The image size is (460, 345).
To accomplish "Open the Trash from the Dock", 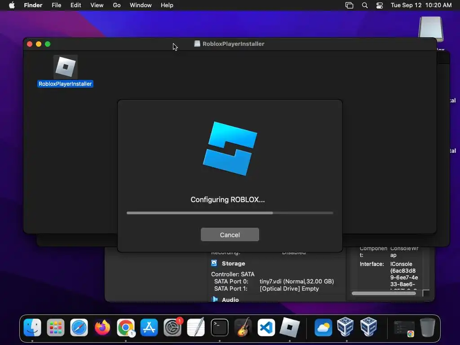I will click(428, 327).
